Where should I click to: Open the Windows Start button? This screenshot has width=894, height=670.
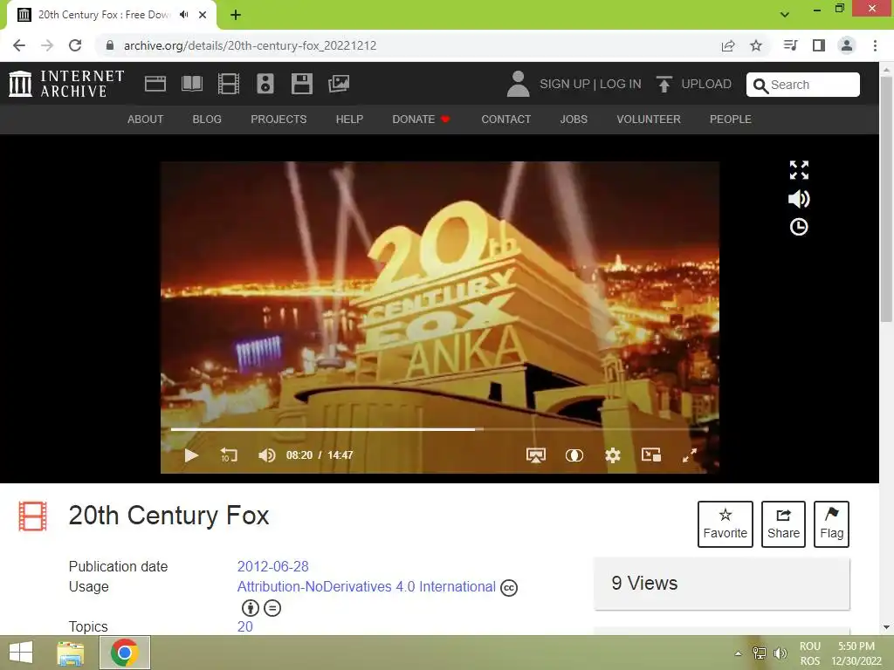(21, 653)
